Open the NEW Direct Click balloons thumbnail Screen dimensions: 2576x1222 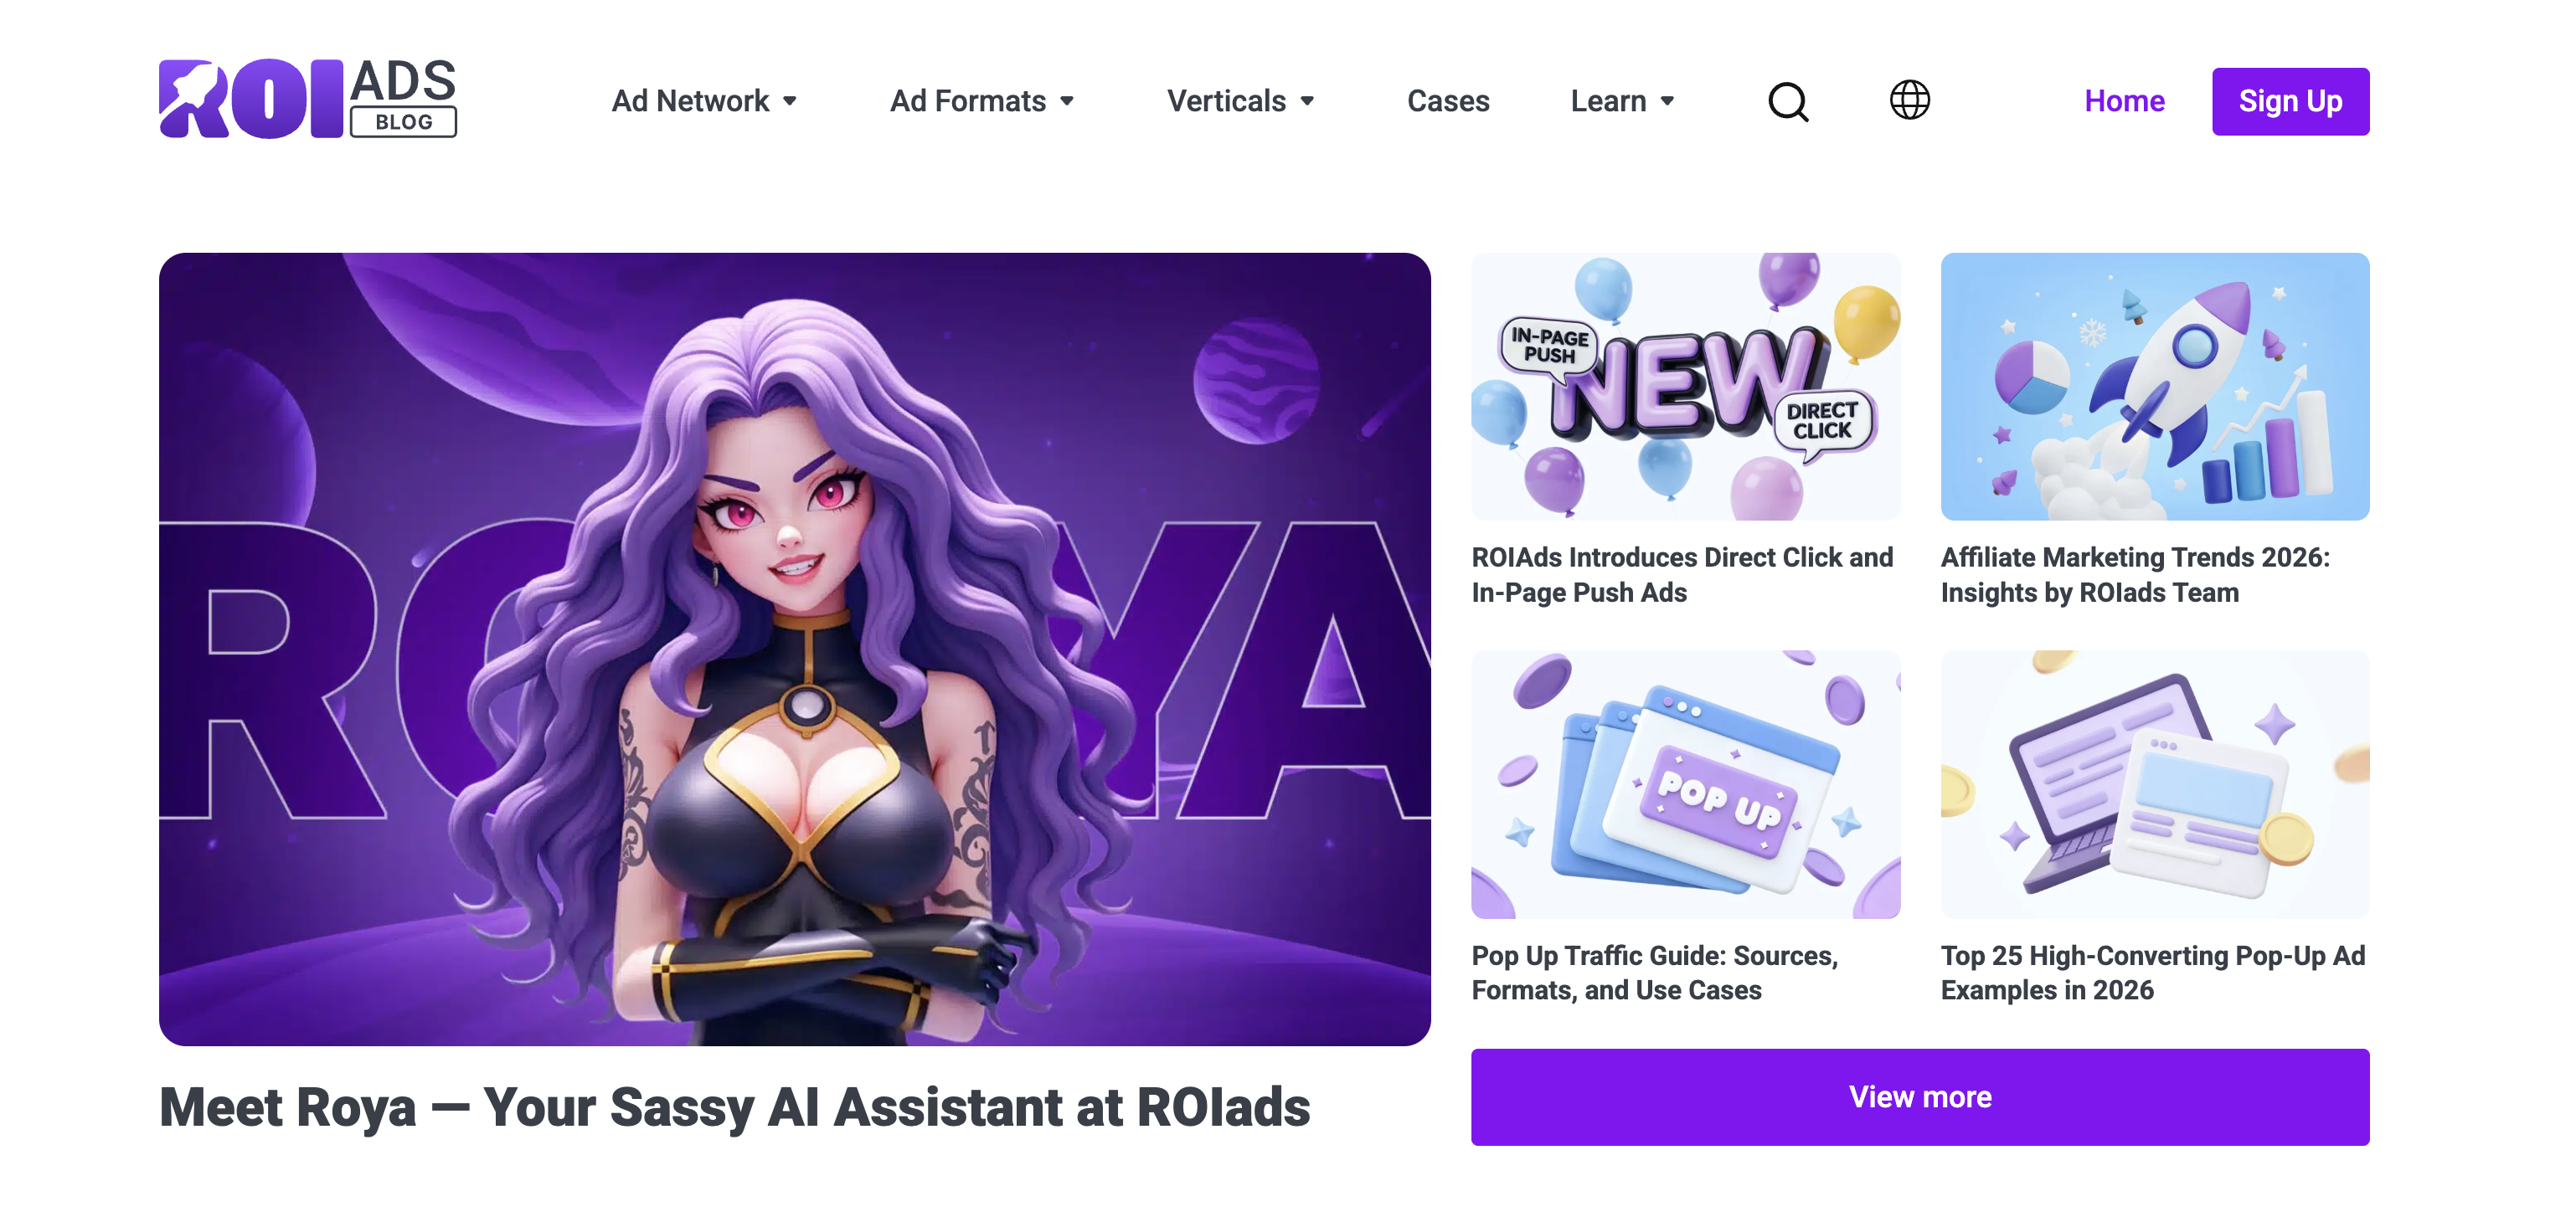tap(1685, 387)
